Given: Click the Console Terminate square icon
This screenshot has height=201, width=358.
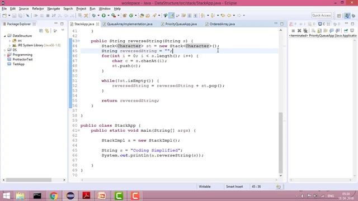Looking at the screenshot, I should click(x=293, y=31).
